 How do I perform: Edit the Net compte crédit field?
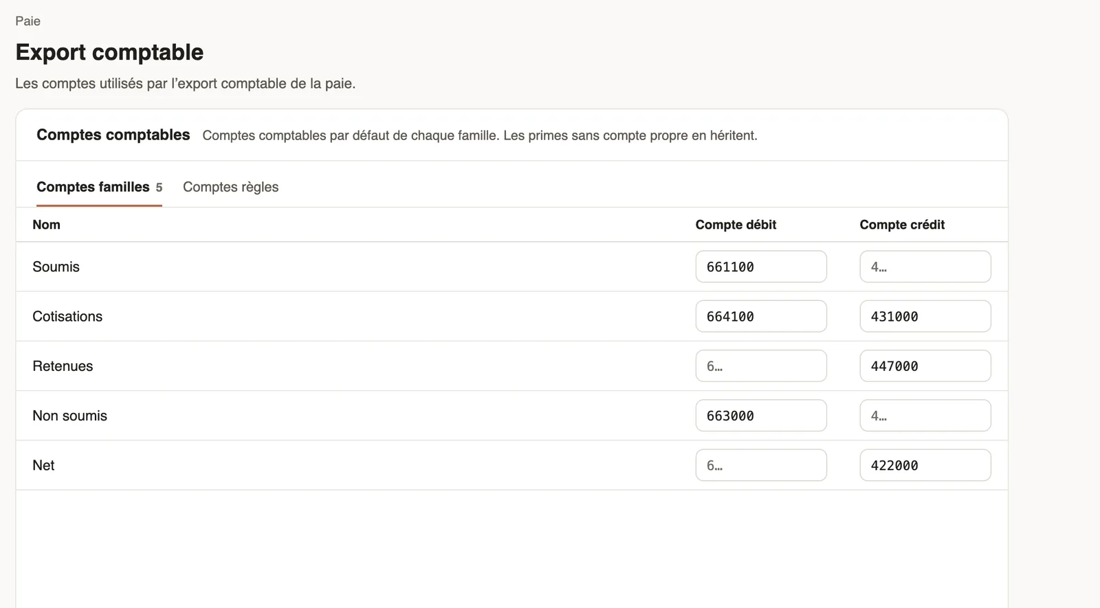tap(925, 465)
